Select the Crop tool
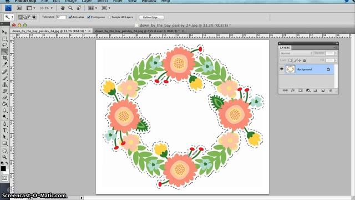The height and width of the screenshot is (200, 355). 4,58
